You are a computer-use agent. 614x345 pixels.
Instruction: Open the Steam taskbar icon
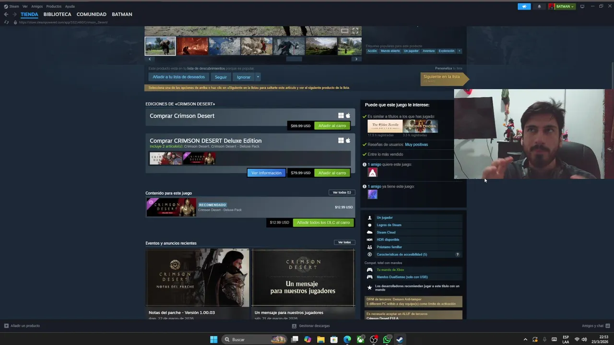click(399, 339)
